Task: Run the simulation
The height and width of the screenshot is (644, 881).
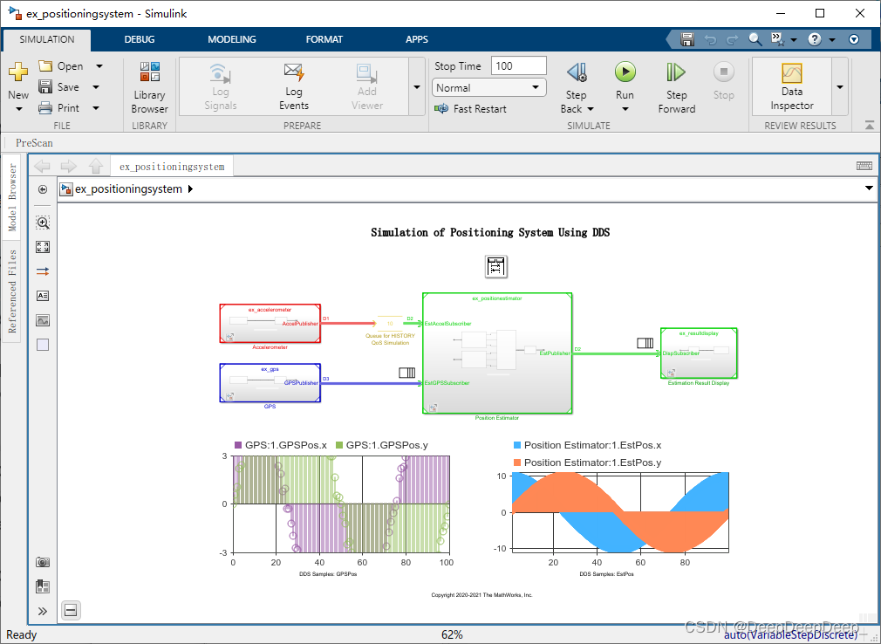Action: pos(625,72)
